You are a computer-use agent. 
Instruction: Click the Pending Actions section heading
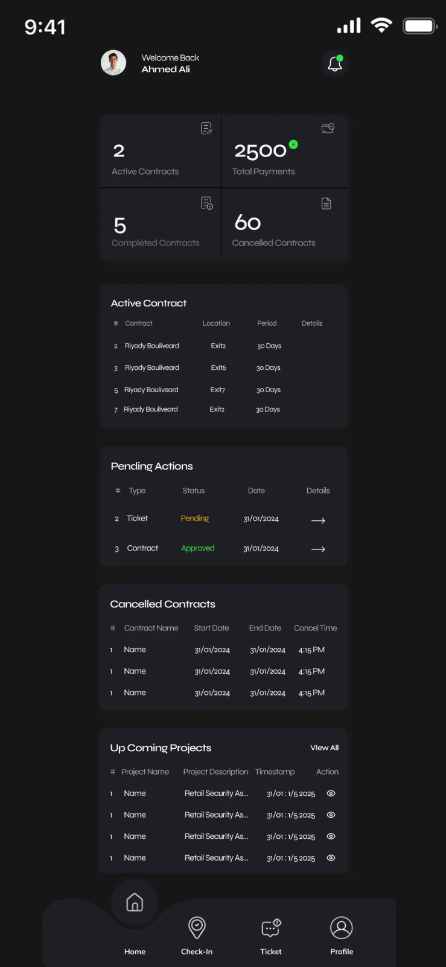[152, 467]
